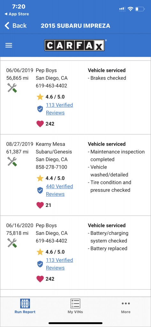
Task: Tap the heart icon beside 21
Action: tap(40, 205)
